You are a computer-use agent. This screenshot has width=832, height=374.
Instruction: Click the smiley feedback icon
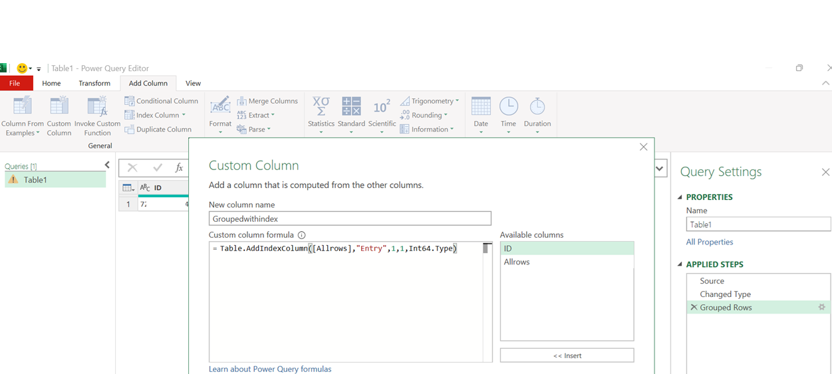[22, 68]
